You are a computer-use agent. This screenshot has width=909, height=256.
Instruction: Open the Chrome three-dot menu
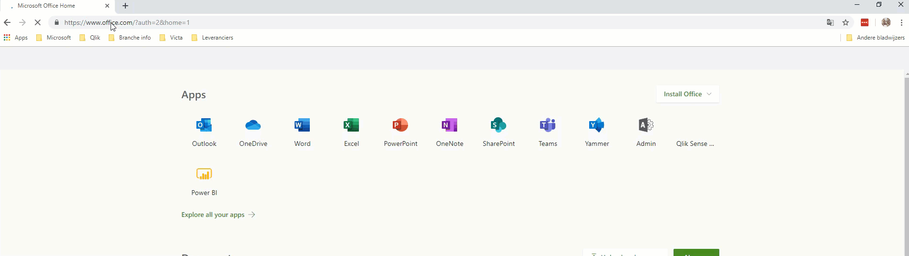(x=901, y=22)
